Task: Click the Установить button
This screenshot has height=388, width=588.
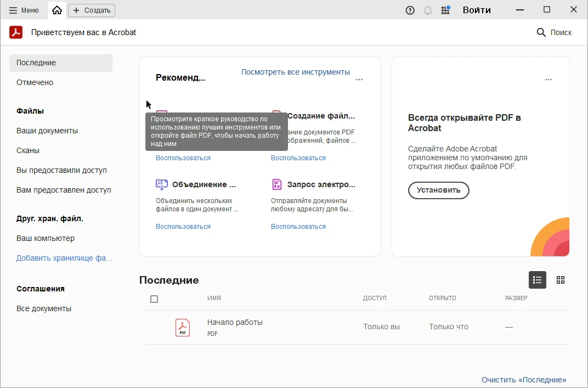Action: click(438, 190)
